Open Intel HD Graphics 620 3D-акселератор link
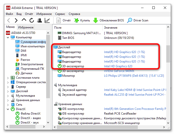 point(118,66)
